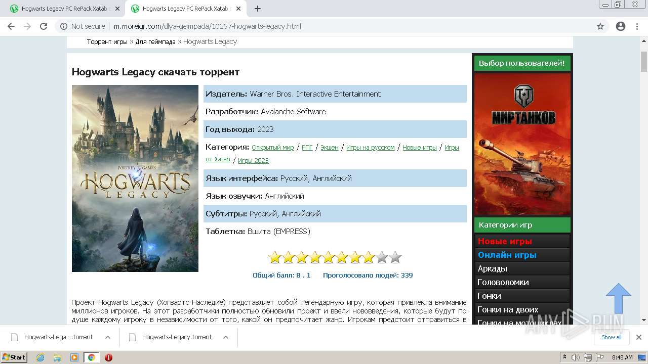
Task: Click the blue scroll-to-top arrow
Action: pos(619,298)
